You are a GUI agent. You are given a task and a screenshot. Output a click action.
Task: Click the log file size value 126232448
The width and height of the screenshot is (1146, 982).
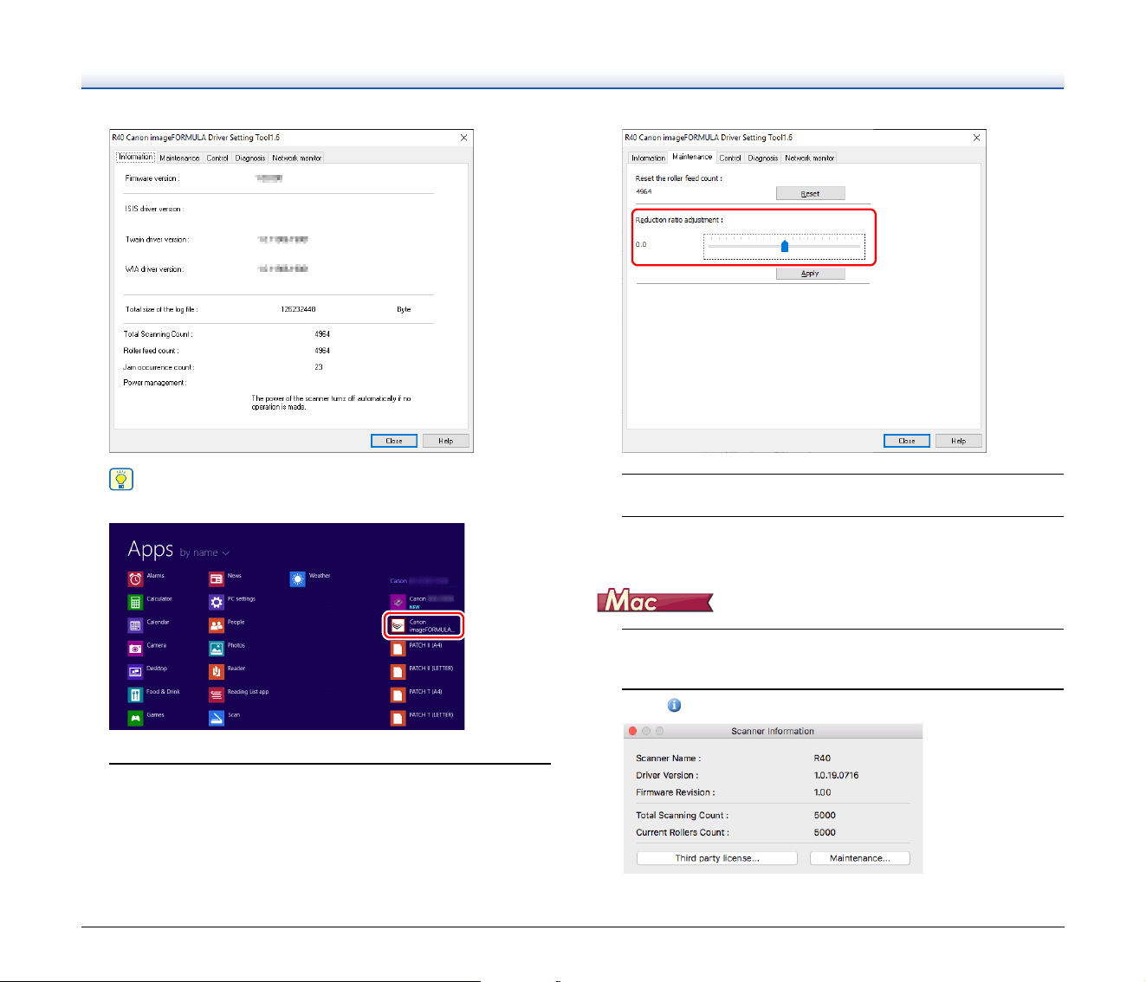(298, 309)
